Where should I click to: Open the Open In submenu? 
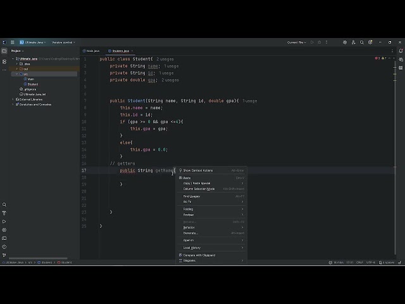tap(211, 240)
